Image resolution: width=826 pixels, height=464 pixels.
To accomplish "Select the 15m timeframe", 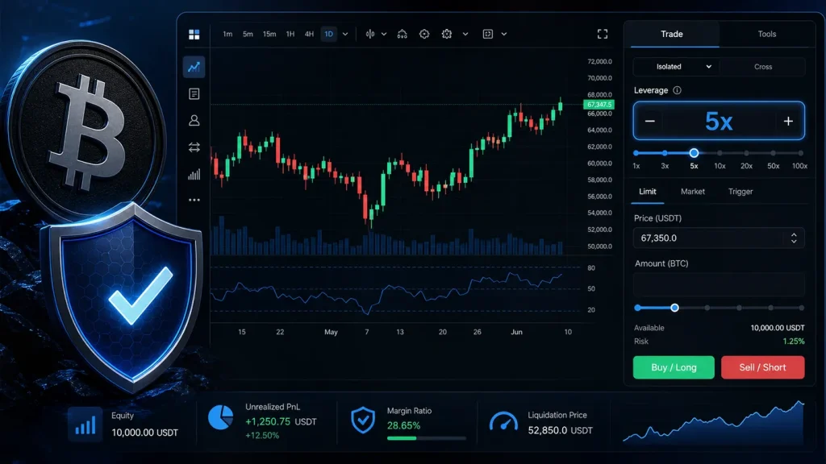I will 269,34.
